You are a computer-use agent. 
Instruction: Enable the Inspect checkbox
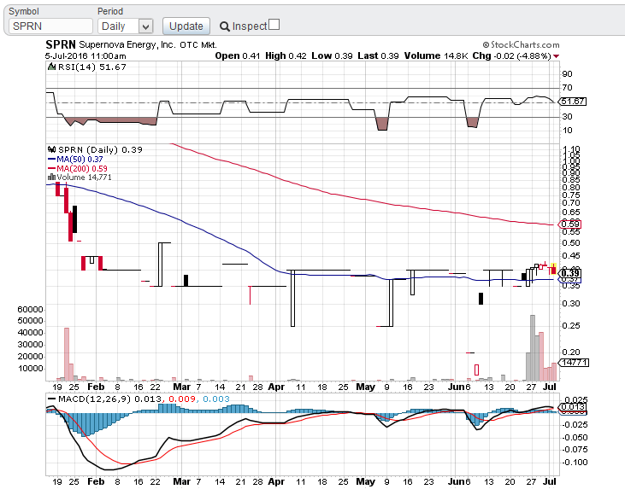(x=274, y=25)
